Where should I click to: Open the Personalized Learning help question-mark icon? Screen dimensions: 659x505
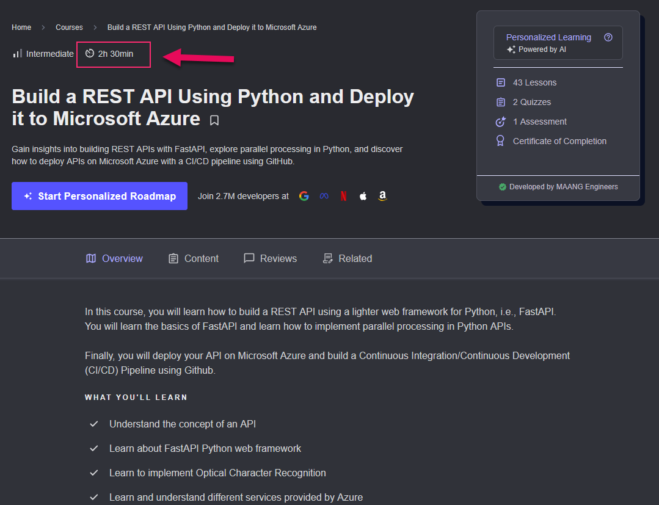click(608, 37)
